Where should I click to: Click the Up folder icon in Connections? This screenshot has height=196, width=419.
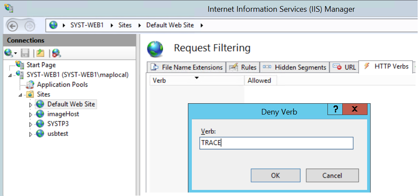[41, 53]
